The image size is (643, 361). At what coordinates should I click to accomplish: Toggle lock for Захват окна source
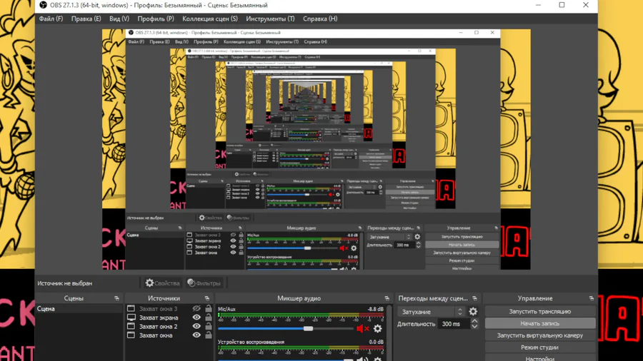click(x=209, y=335)
